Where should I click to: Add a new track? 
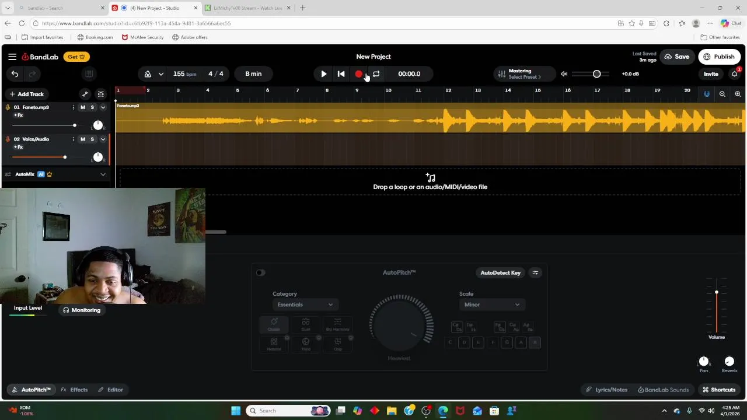point(26,94)
